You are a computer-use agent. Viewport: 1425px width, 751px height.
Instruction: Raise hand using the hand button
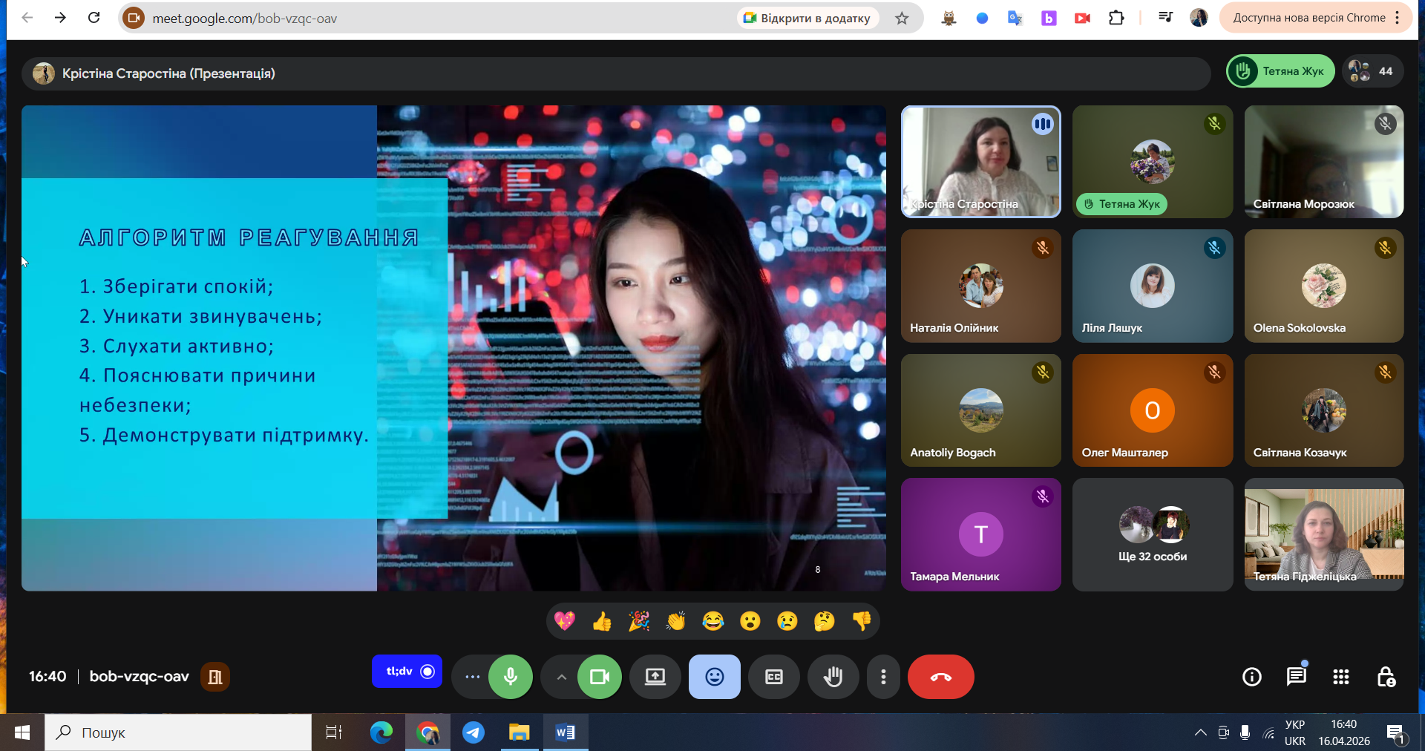pos(833,677)
